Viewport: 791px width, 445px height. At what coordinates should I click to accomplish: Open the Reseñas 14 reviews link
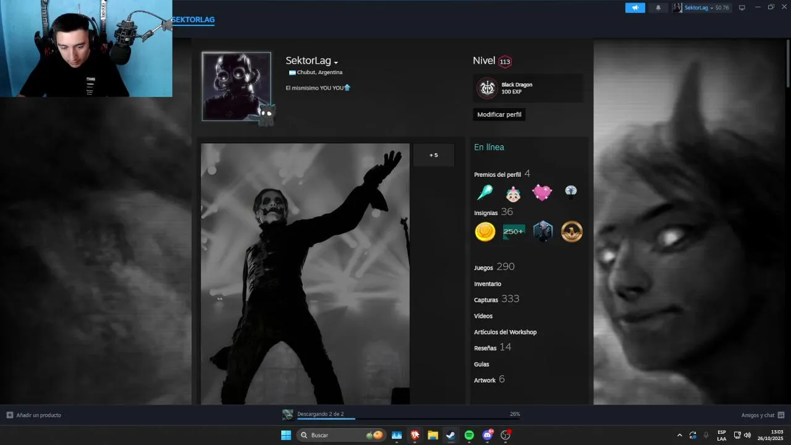[x=493, y=347]
